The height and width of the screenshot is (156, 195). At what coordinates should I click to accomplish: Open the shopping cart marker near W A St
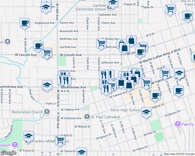[x=165, y=74]
